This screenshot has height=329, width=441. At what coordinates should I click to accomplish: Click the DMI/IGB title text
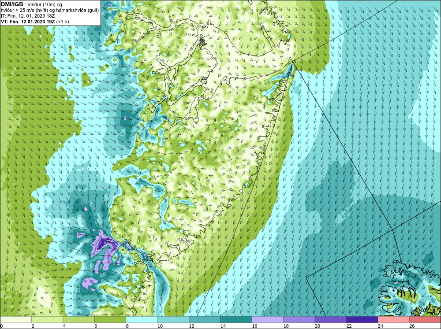point(12,4)
